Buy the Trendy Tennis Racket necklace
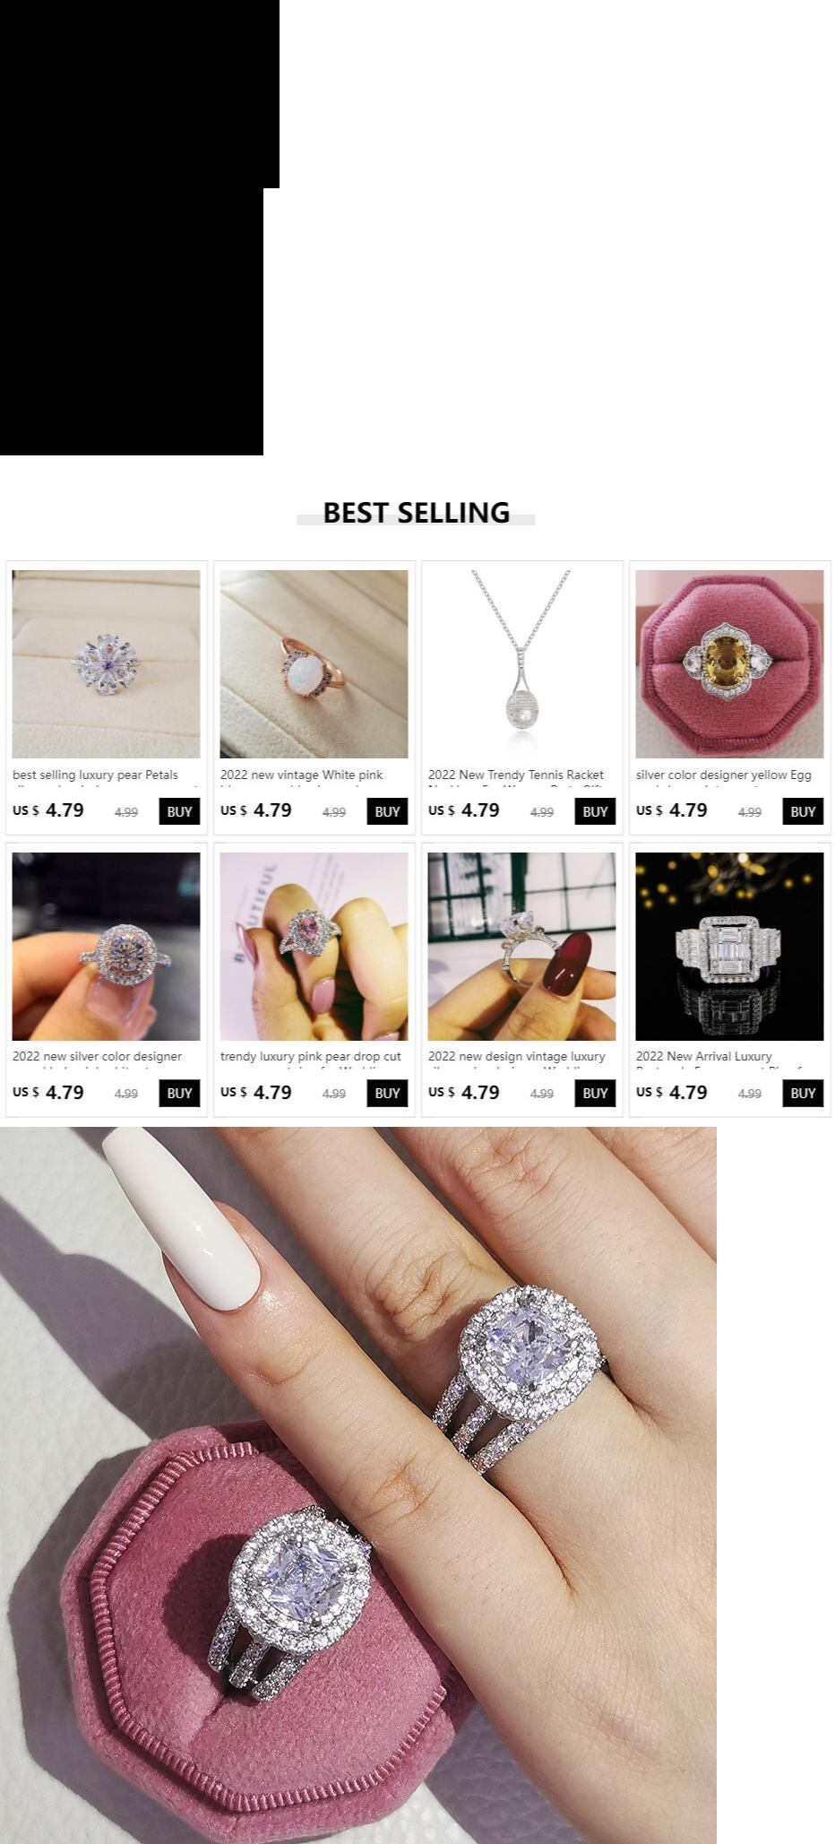This screenshot has width=835, height=1844. click(x=595, y=811)
